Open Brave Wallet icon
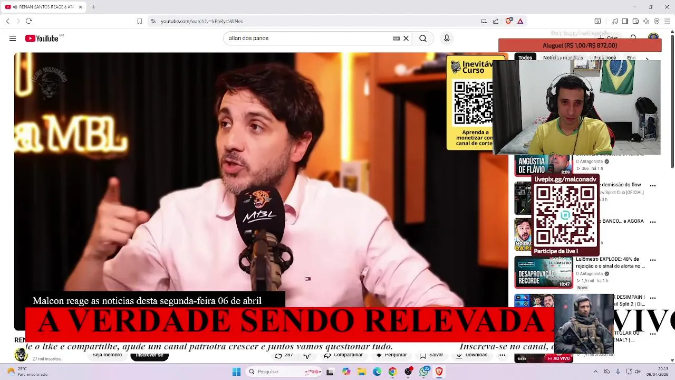The width and height of the screenshot is (675, 380). tap(635, 21)
